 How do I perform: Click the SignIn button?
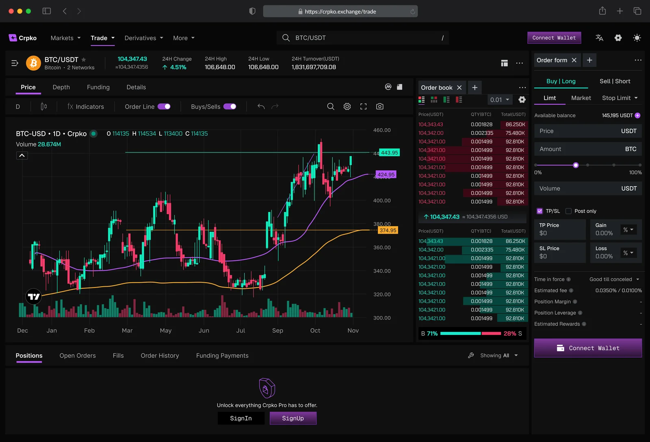pos(241,418)
